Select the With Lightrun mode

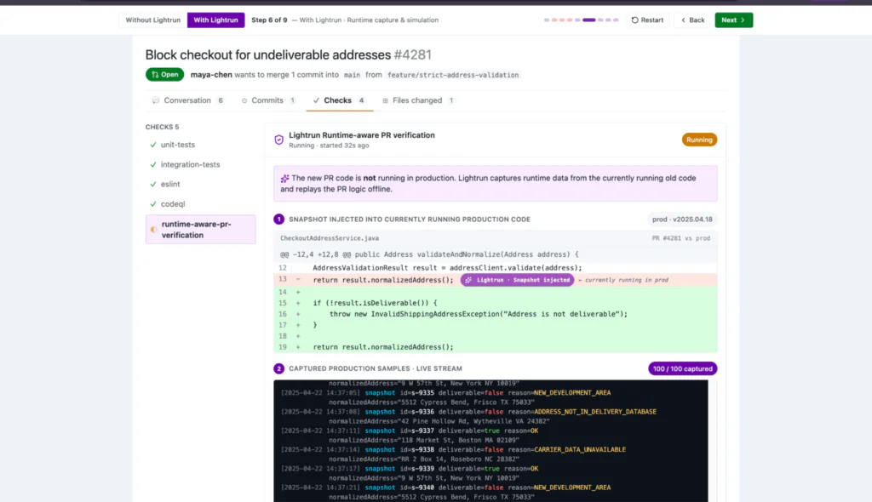pyautogui.click(x=215, y=20)
